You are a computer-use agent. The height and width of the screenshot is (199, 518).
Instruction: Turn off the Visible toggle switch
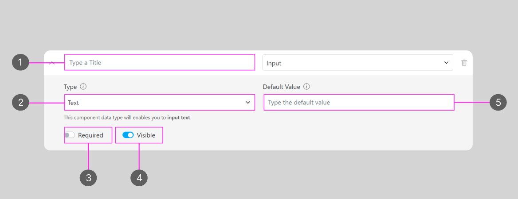pyautogui.click(x=128, y=135)
